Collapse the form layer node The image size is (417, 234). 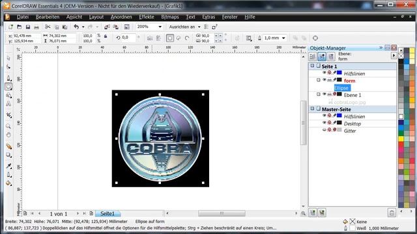pos(319,80)
